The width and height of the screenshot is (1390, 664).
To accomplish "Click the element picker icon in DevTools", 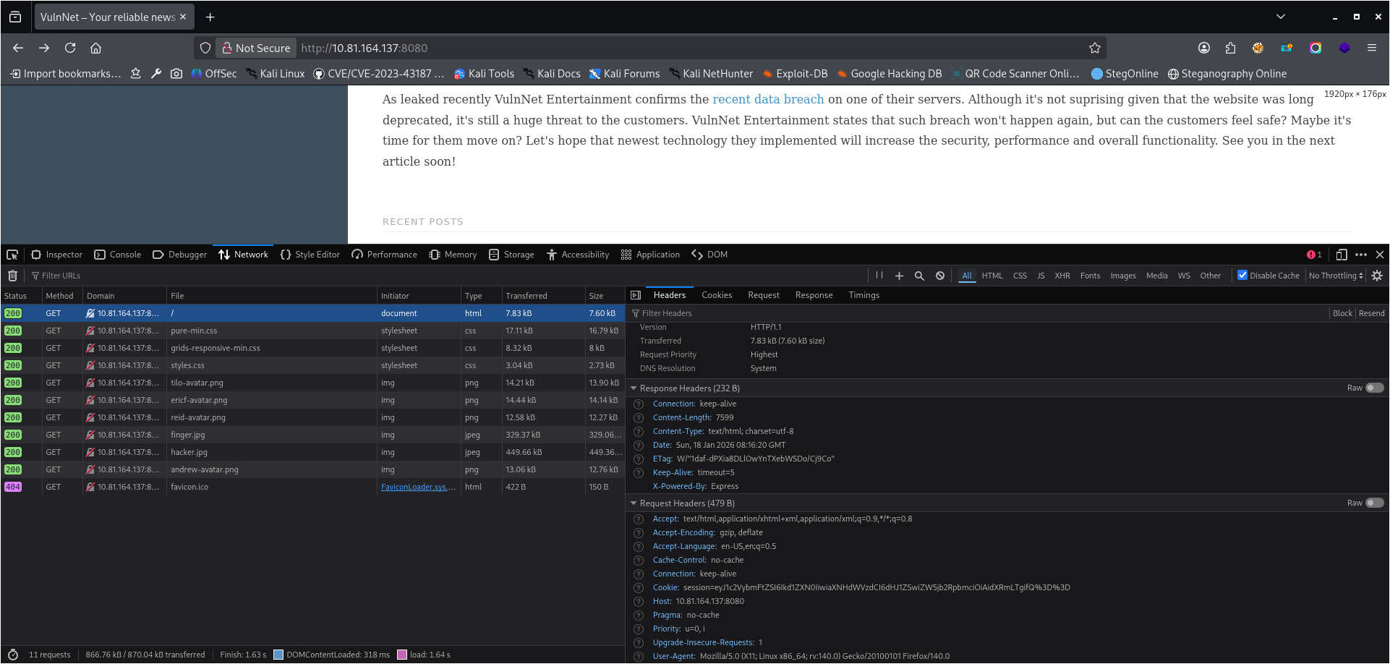I will (12, 255).
